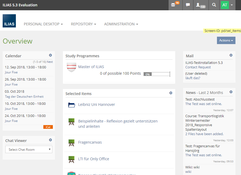241x175 pixels.
Task: Go to Next calendar entries
Action: pyautogui.click(x=50, y=62)
